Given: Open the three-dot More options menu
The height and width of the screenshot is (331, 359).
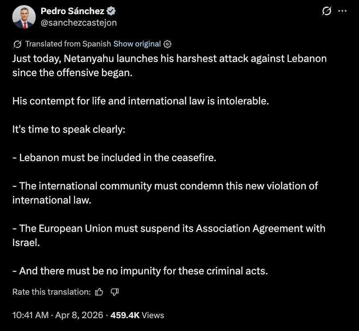Looking at the screenshot, I should pyautogui.click(x=342, y=12).
